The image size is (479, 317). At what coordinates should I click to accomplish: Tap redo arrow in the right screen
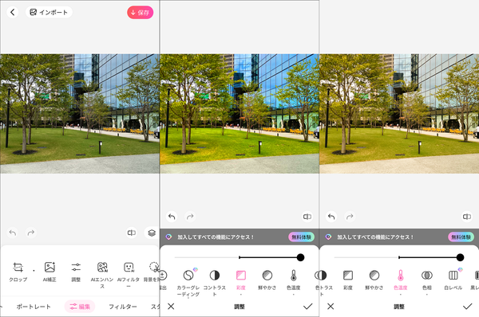pyautogui.click(x=350, y=217)
